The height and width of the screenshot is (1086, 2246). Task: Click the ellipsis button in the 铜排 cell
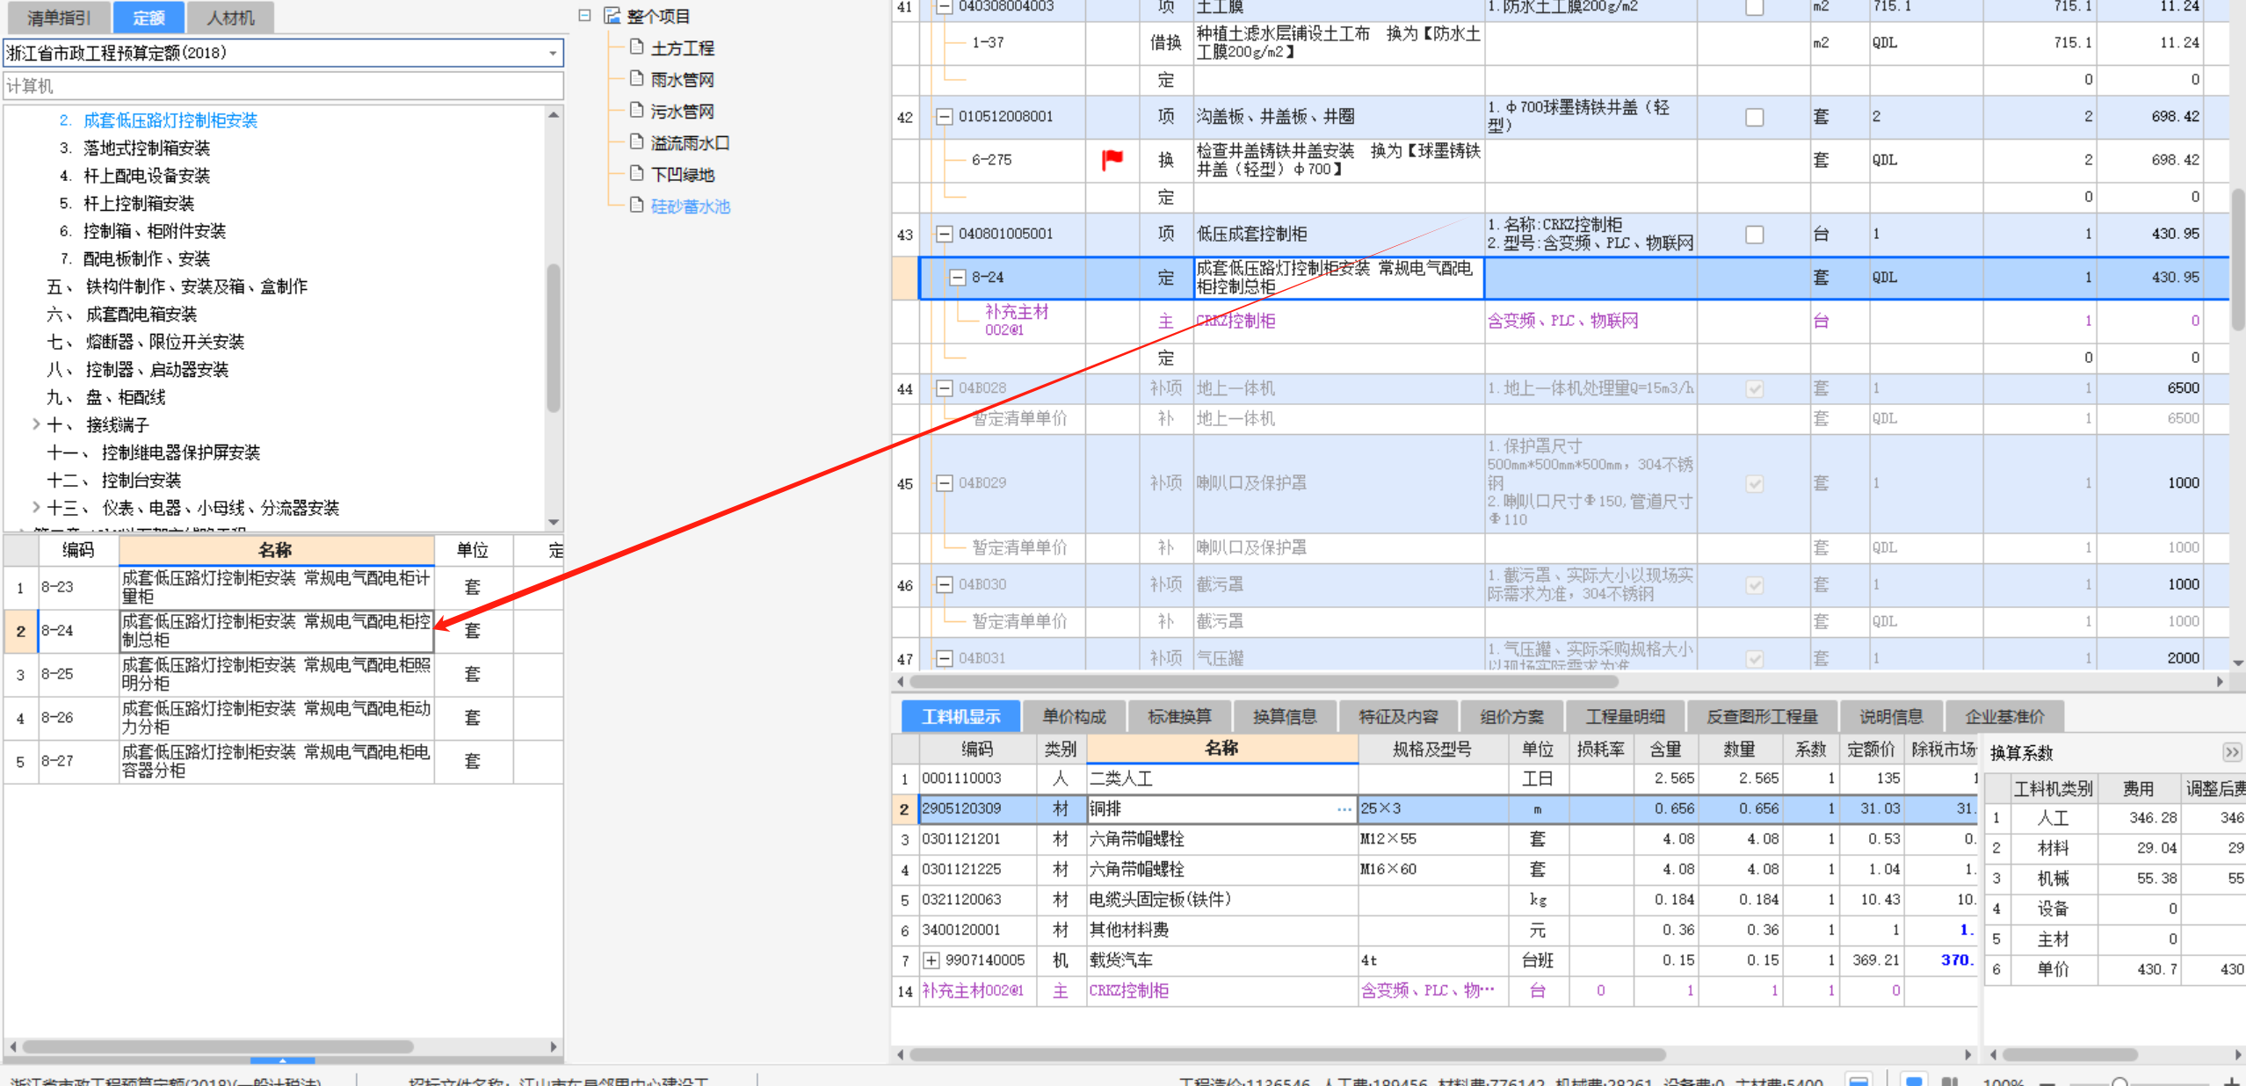click(1344, 809)
